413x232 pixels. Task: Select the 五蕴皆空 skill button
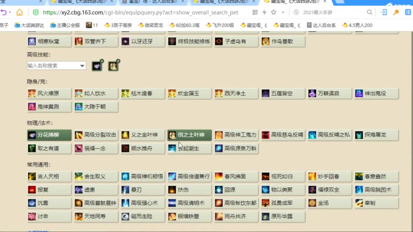coord(283,93)
